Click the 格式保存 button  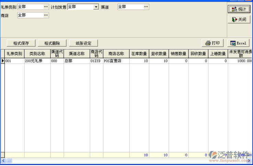21,43
